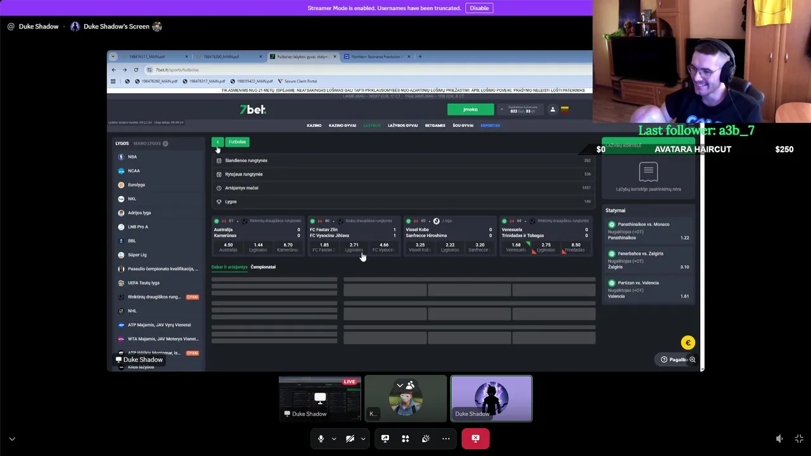Disconnect from call with red button
The image size is (811, 456).
[475, 438]
